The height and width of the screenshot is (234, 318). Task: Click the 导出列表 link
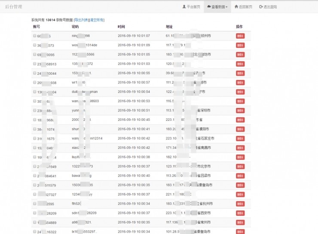81,20
